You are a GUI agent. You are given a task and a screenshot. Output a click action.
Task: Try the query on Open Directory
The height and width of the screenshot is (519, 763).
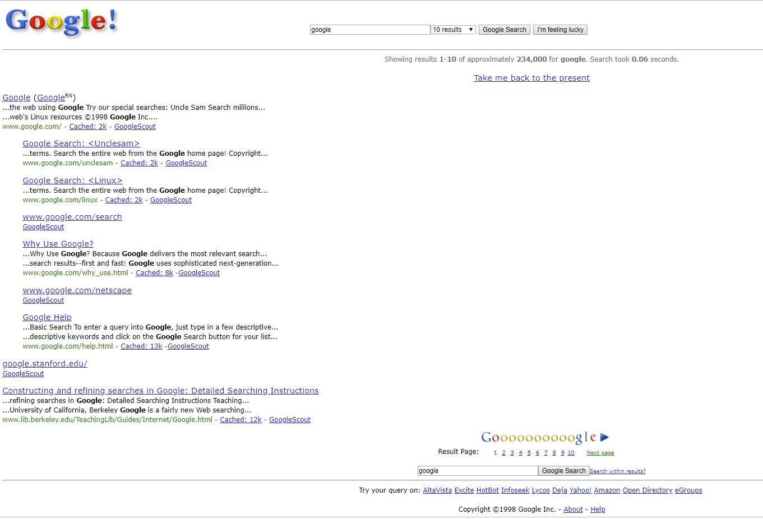coord(648,490)
